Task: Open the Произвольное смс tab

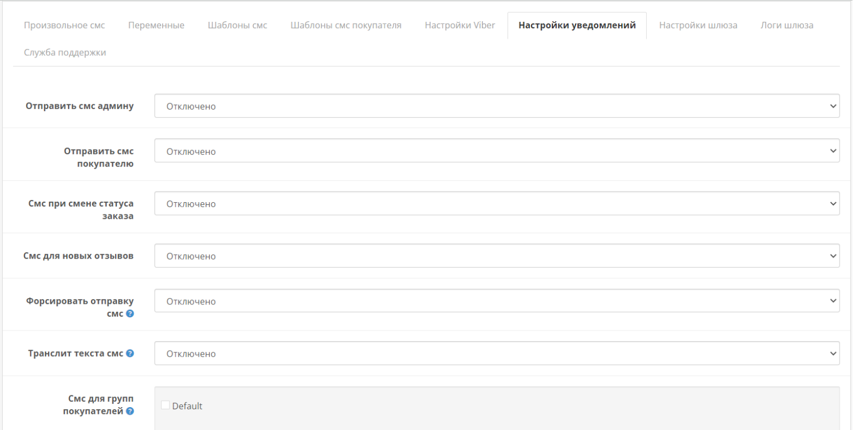Action: 65,25
